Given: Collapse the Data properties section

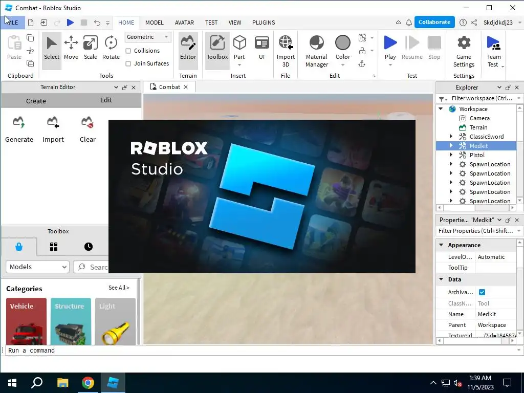Looking at the screenshot, I should click(x=441, y=279).
